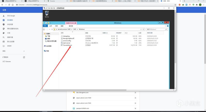Click the Explorer help question-mark icon
The height and width of the screenshot is (112, 206).
click(168, 26)
